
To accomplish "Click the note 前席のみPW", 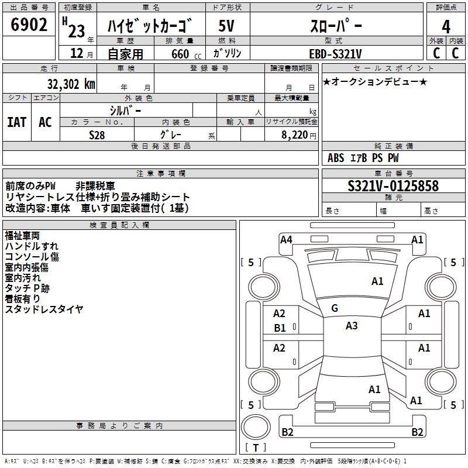I will (30, 186).
